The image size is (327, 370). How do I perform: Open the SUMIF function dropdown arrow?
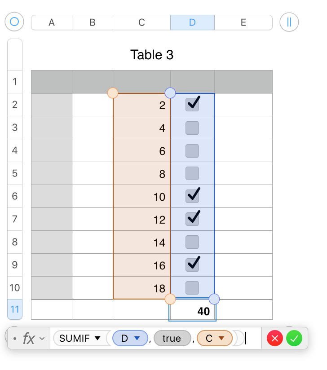point(97,339)
